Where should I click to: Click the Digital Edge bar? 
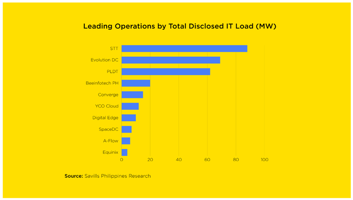(x=129, y=118)
